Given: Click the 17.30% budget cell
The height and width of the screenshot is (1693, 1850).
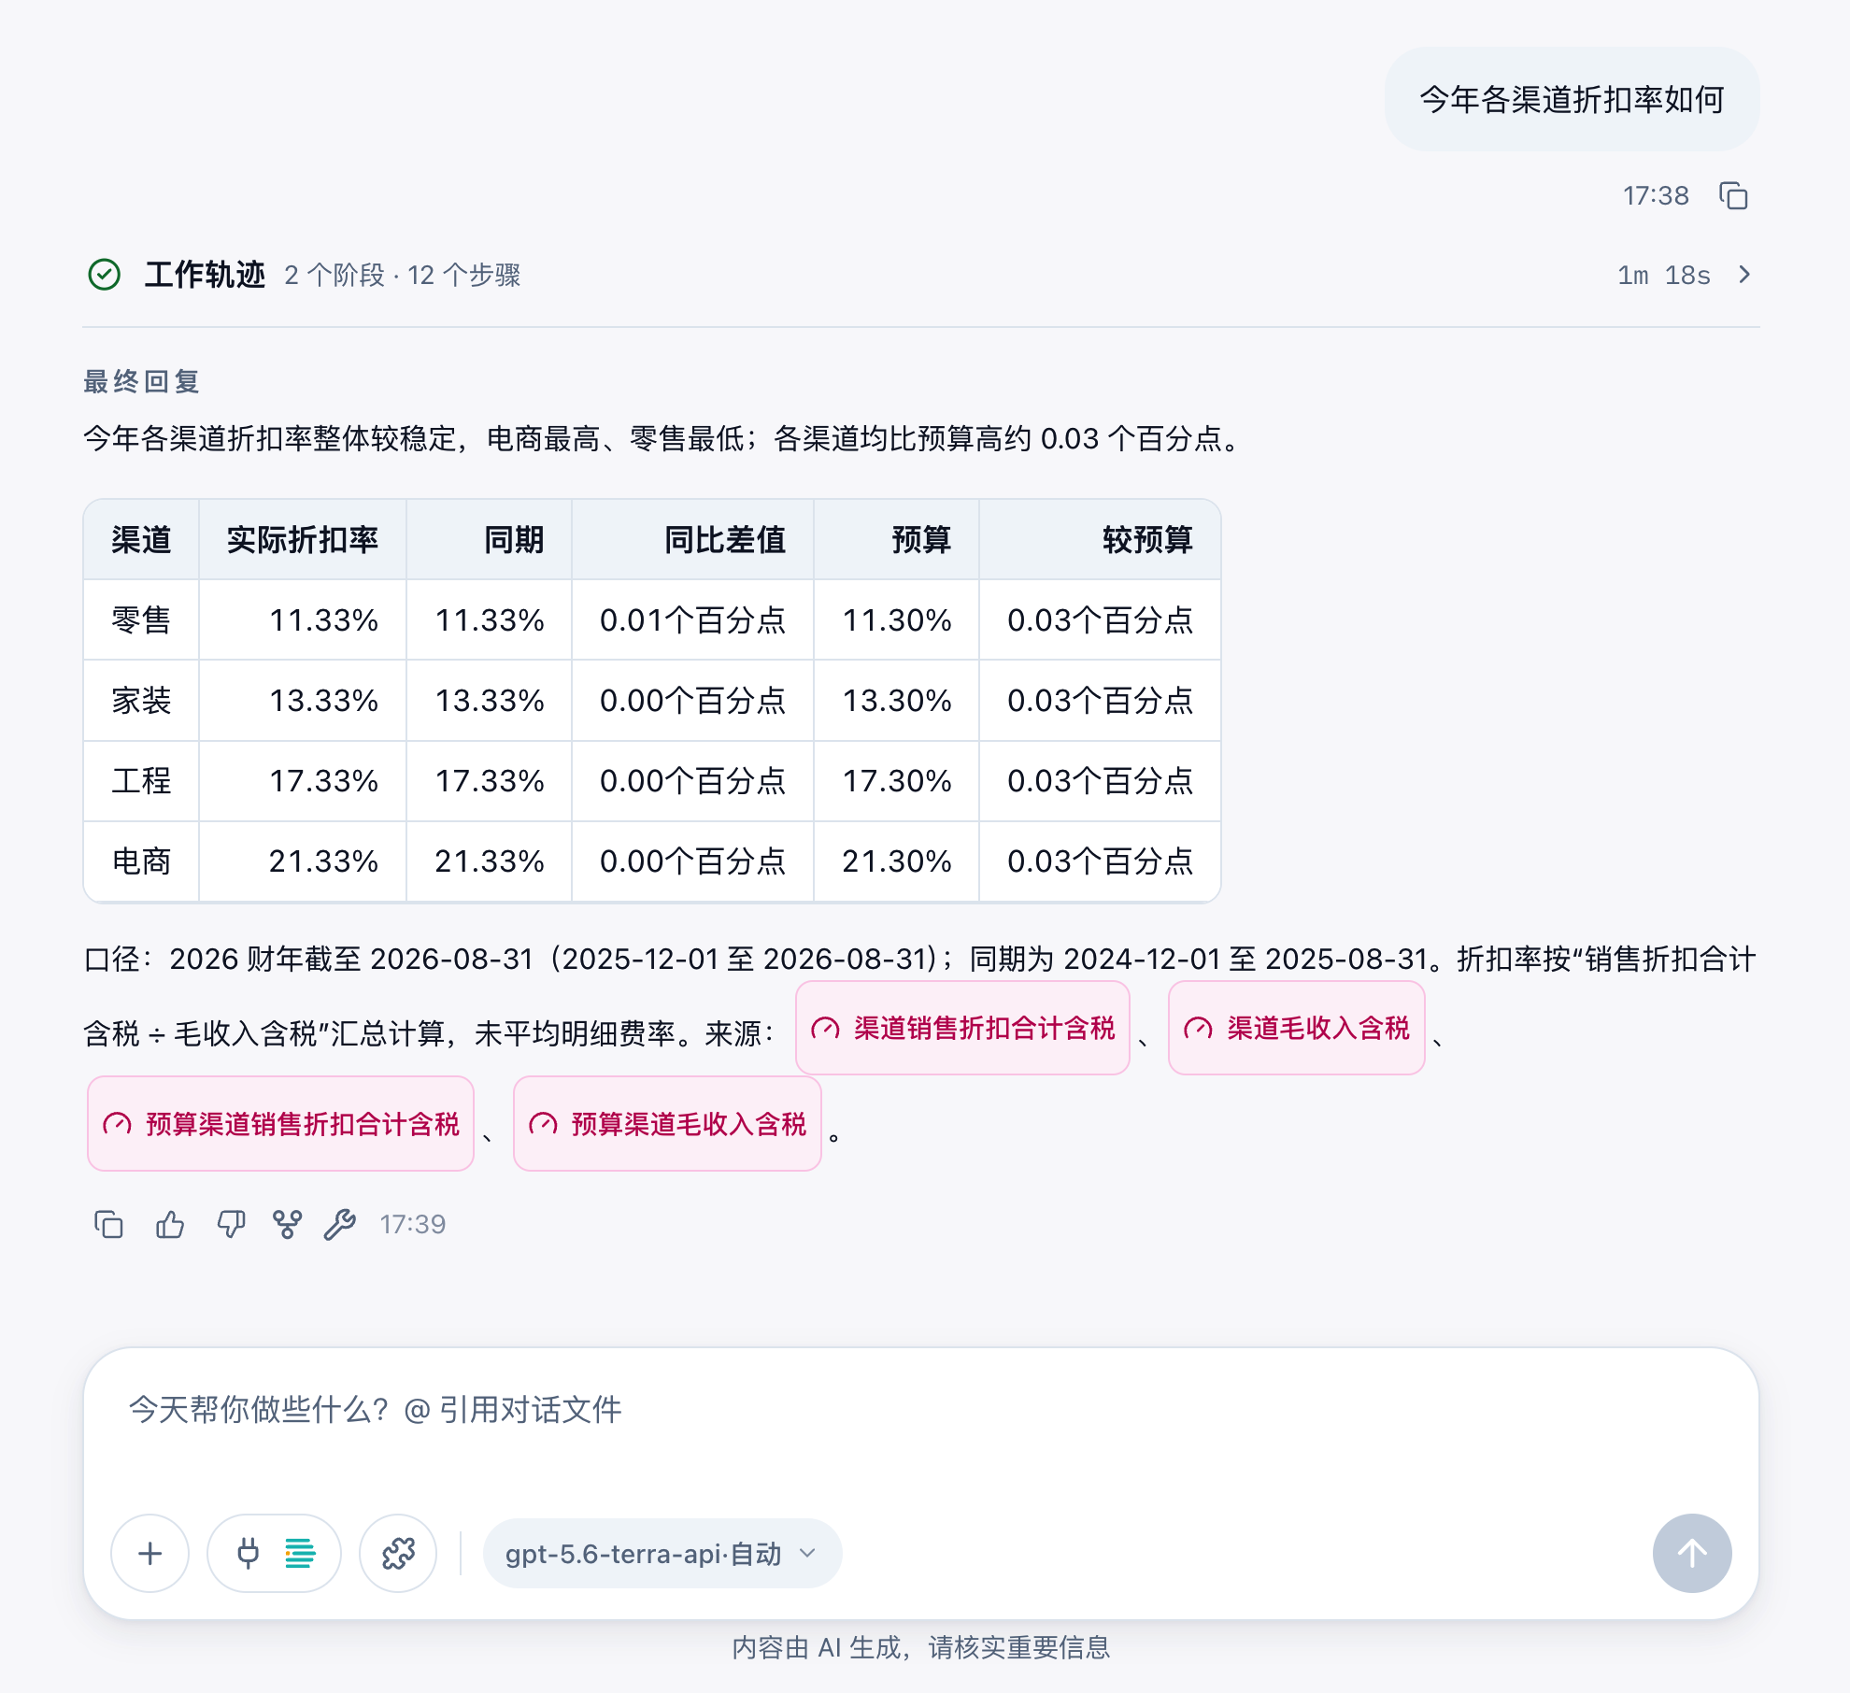Looking at the screenshot, I should coord(897,780).
